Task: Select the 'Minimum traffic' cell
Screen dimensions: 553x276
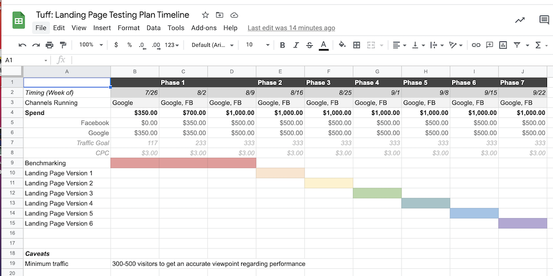Action: (67, 264)
